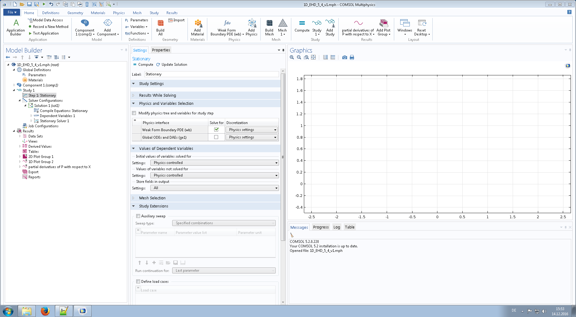Click Test Application in the ribbon
This screenshot has height=317, width=576.
click(46, 33)
